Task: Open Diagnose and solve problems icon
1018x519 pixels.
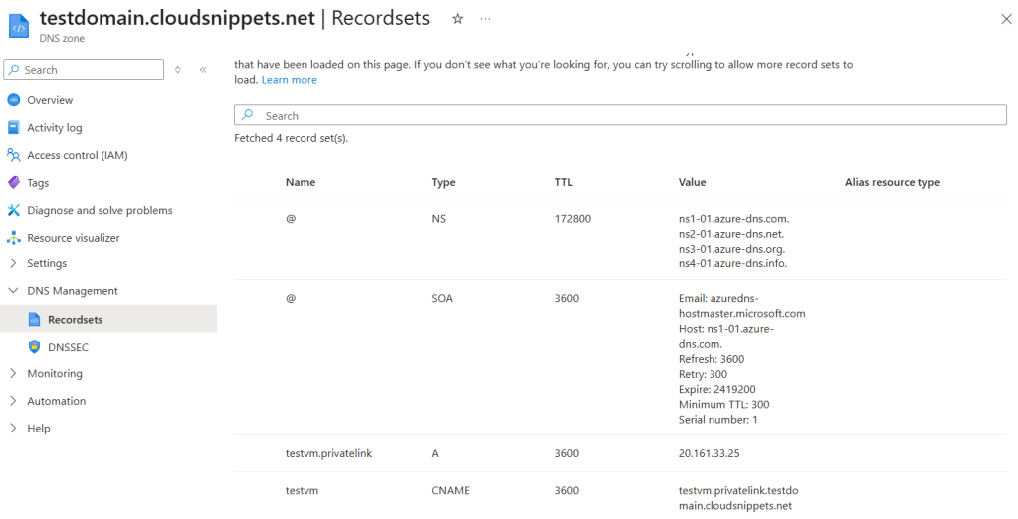Action: pyautogui.click(x=13, y=210)
